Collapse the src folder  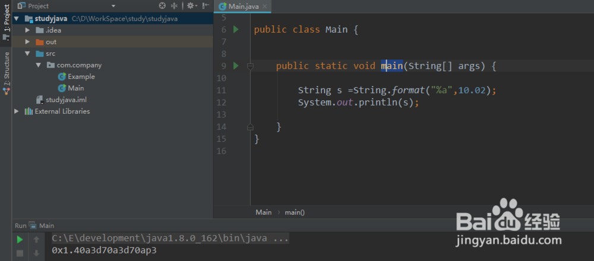coord(27,53)
